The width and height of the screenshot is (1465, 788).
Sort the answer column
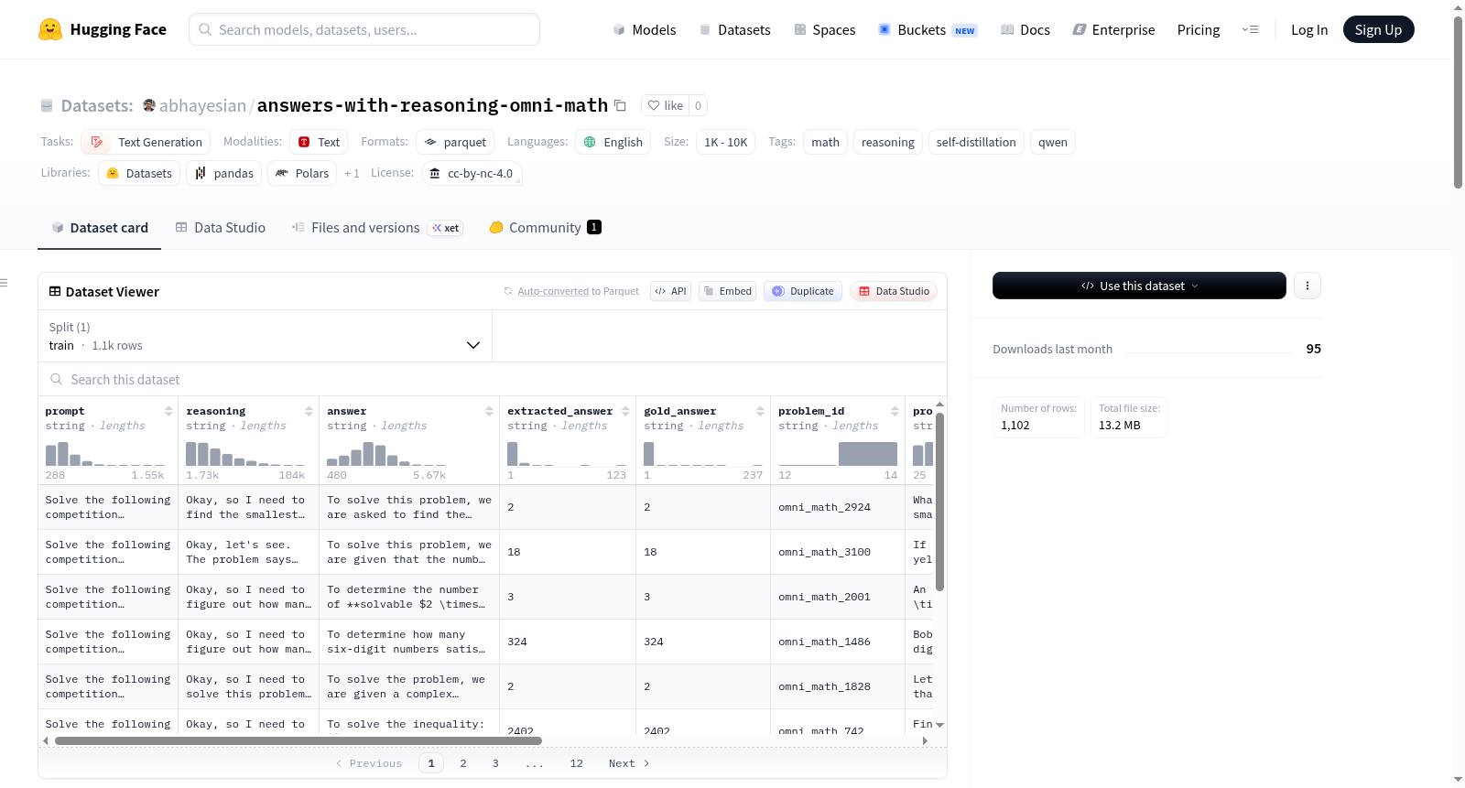(489, 411)
